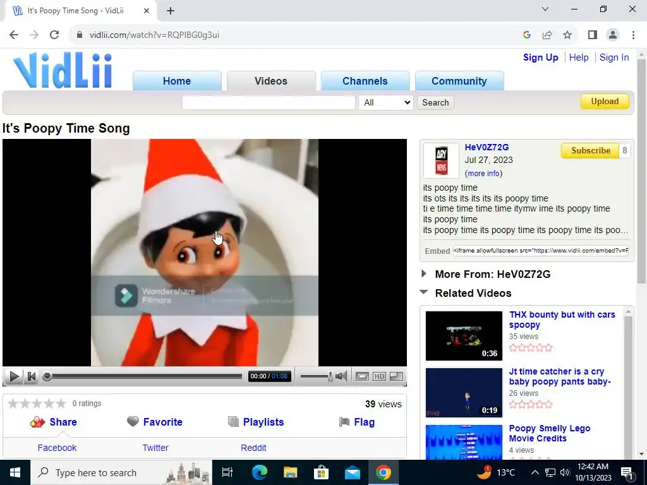Focus the VidLii search text field

269,102
